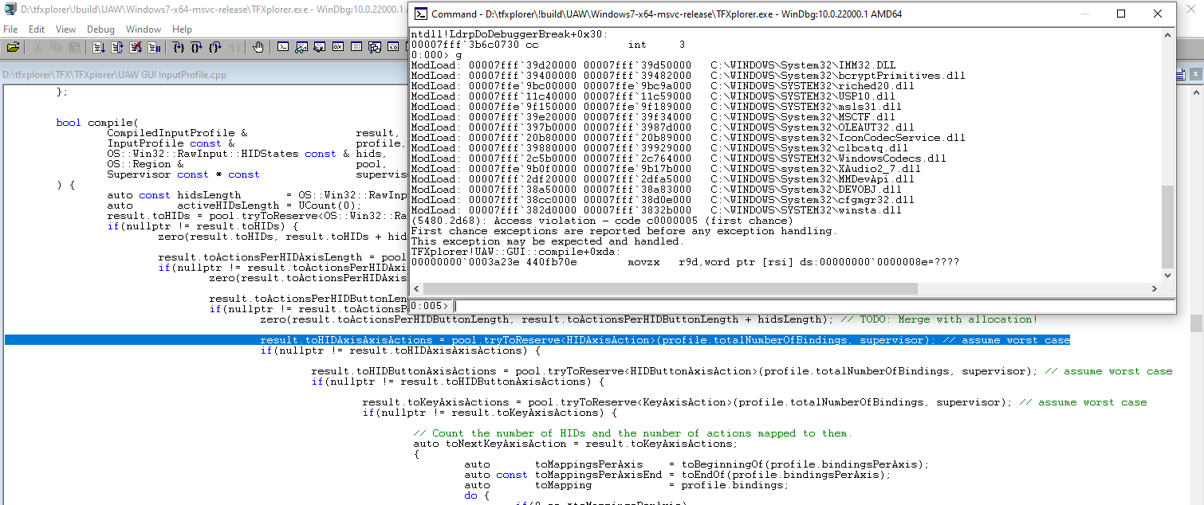Image resolution: width=1204 pixels, height=505 pixels.
Task: Click the Step Into toolbar icon
Action: [x=179, y=48]
